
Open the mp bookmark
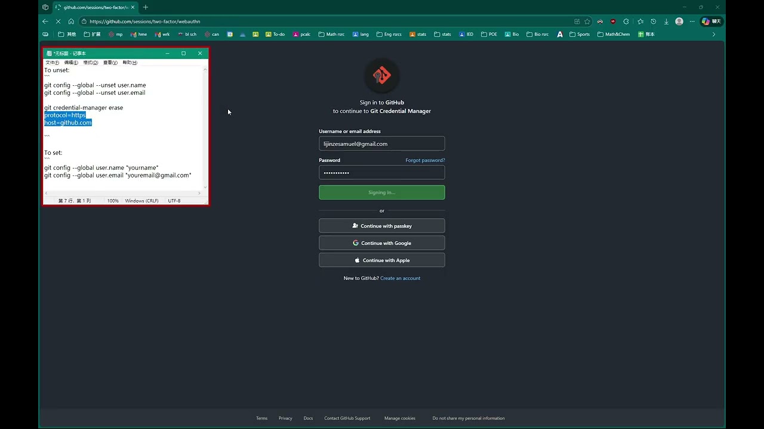tap(115, 35)
